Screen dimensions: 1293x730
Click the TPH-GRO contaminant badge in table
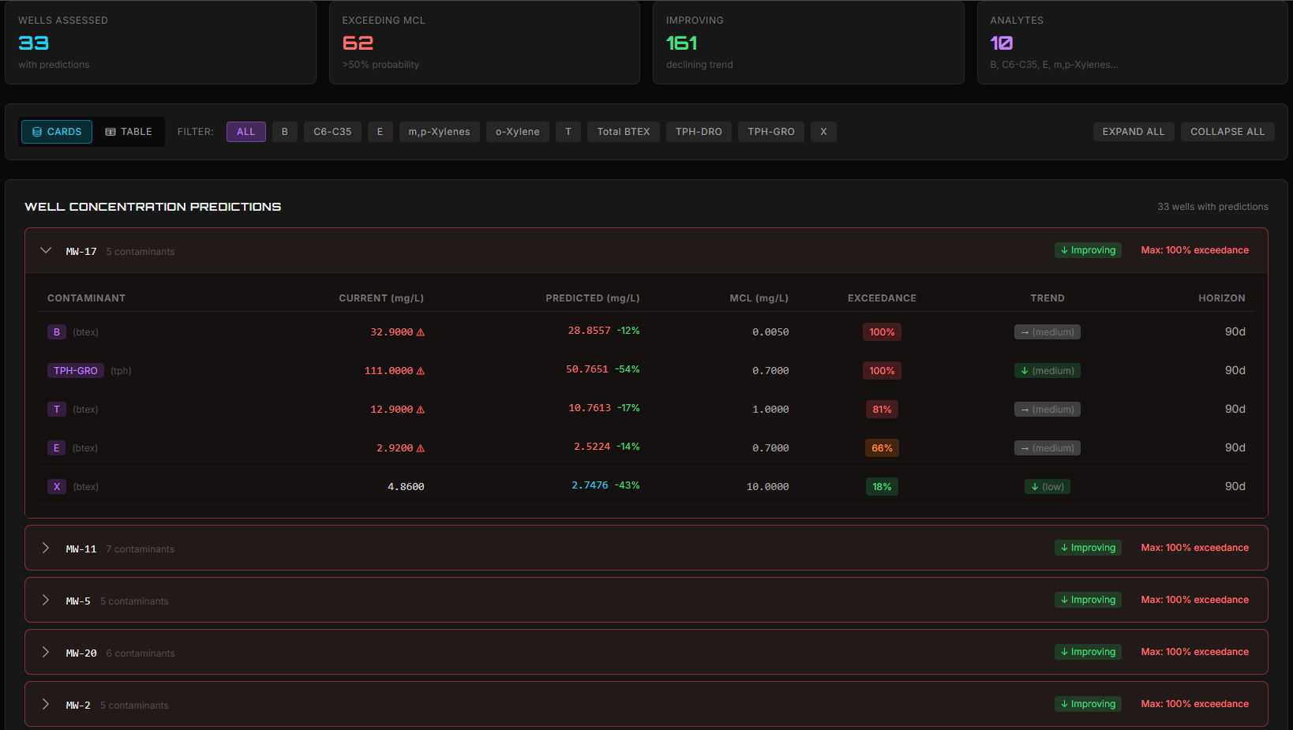tap(76, 371)
